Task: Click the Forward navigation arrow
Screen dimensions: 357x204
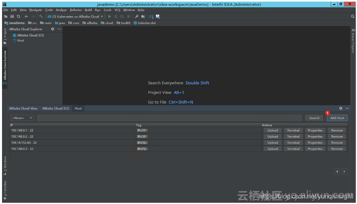Action: (33, 17)
